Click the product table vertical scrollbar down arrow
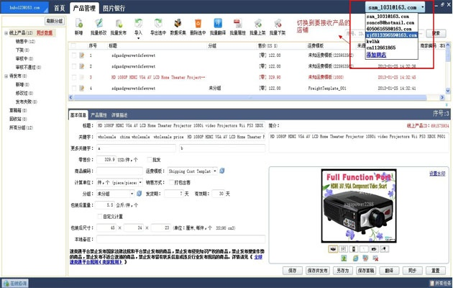Screen dimensions: 453x288 (448, 91)
